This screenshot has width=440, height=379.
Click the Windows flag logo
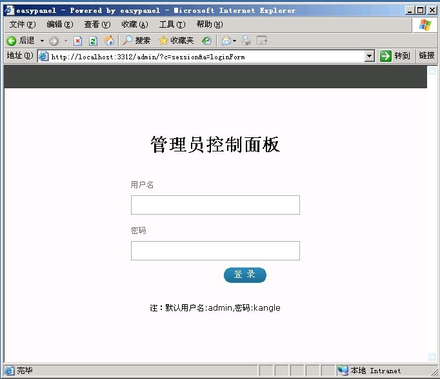[x=425, y=25]
